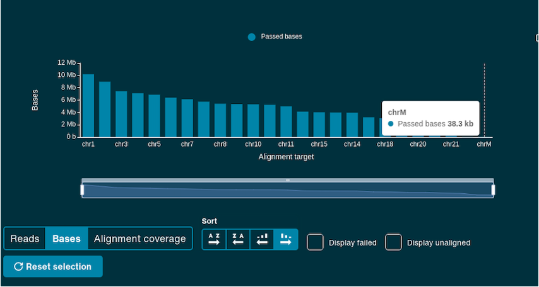
Task: Click the Reset selection button
Action: click(53, 266)
